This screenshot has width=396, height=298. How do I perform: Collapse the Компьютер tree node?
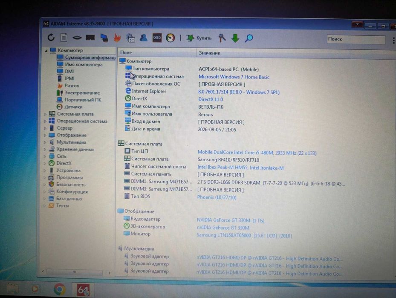[x=46, y=50]
